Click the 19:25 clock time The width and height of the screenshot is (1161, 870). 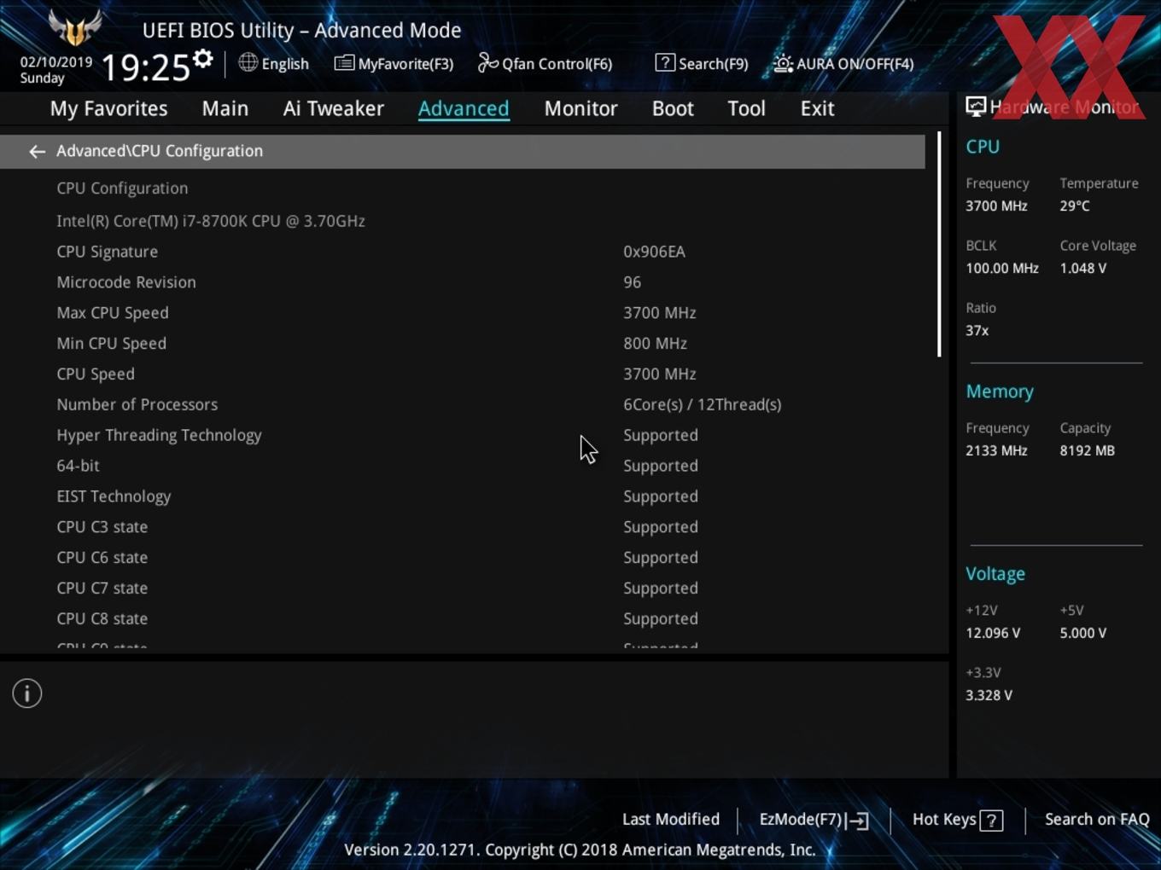(x=145, y=67)
